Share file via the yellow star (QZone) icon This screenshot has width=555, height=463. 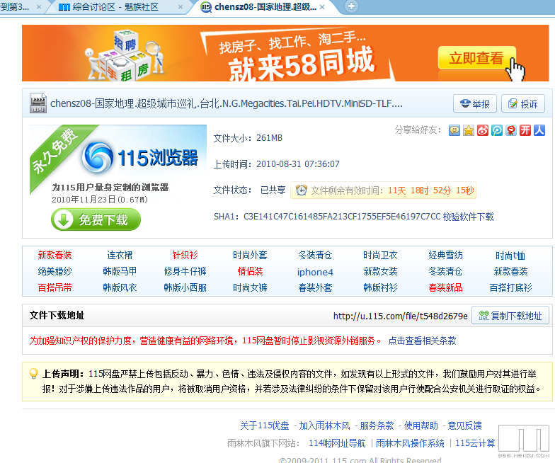pos(469,130)
